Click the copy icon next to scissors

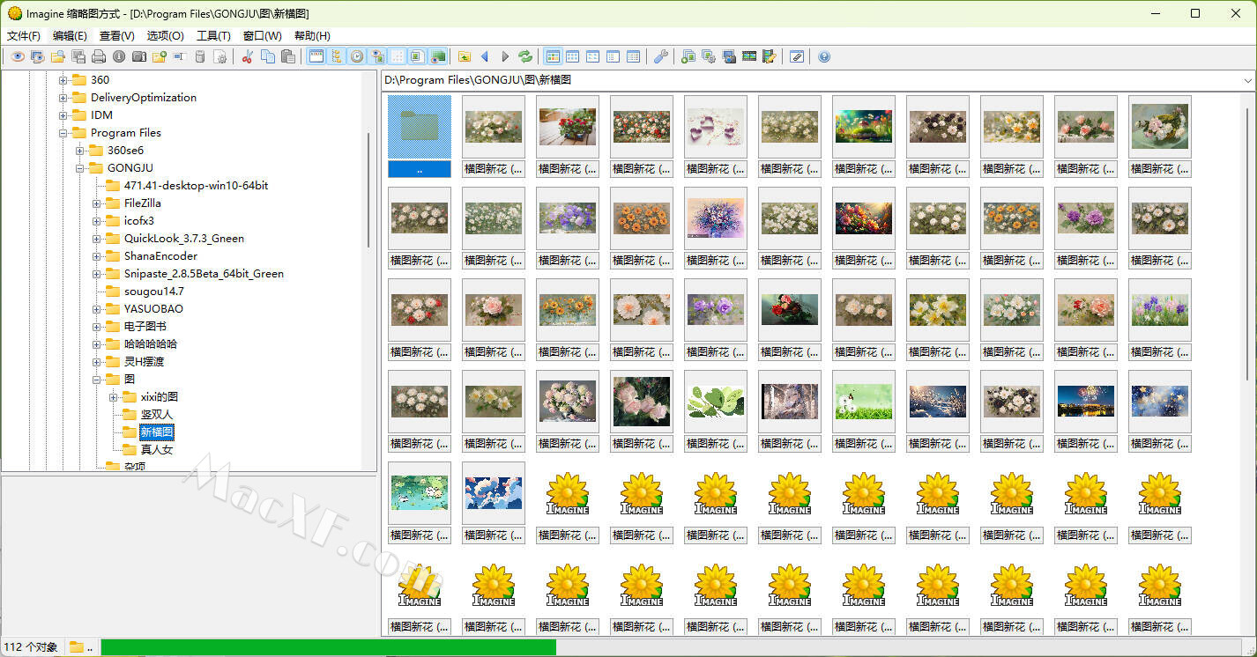pyautogui.click(x=268, y=56)
